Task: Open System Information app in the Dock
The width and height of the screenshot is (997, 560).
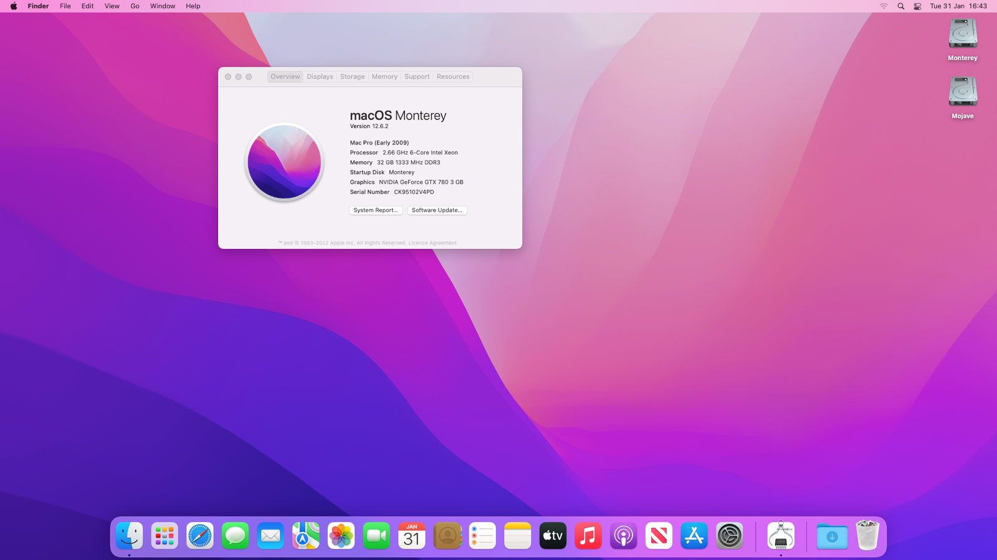Action: click(781, 536)
